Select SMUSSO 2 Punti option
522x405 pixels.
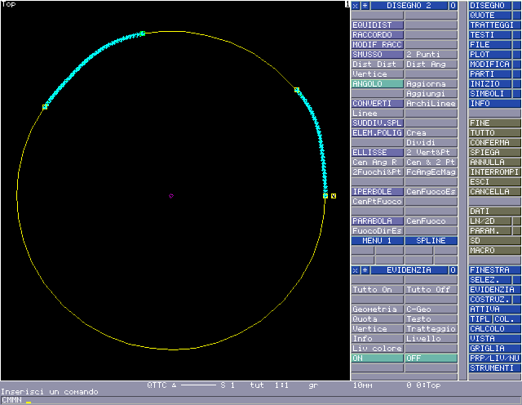click(x=431, y=55)
